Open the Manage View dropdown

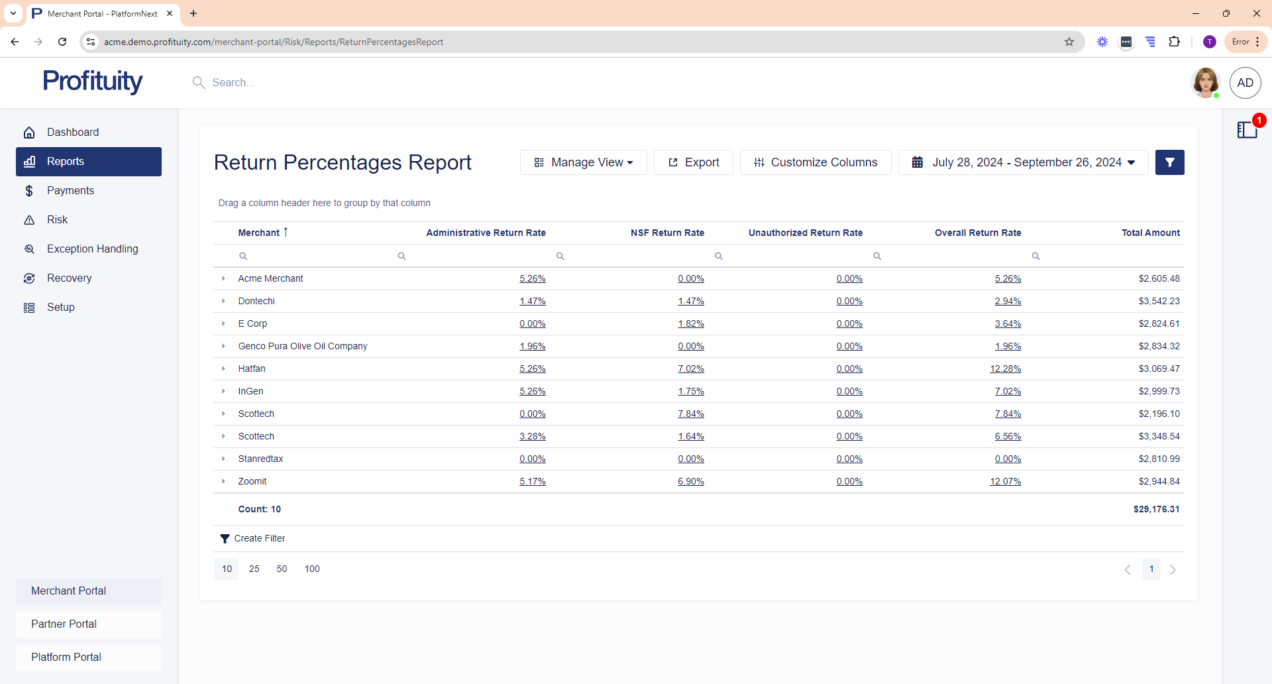pyautogui.click(x=583, y=162)
